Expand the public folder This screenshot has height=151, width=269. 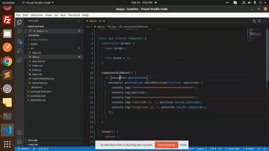(34, 44)
